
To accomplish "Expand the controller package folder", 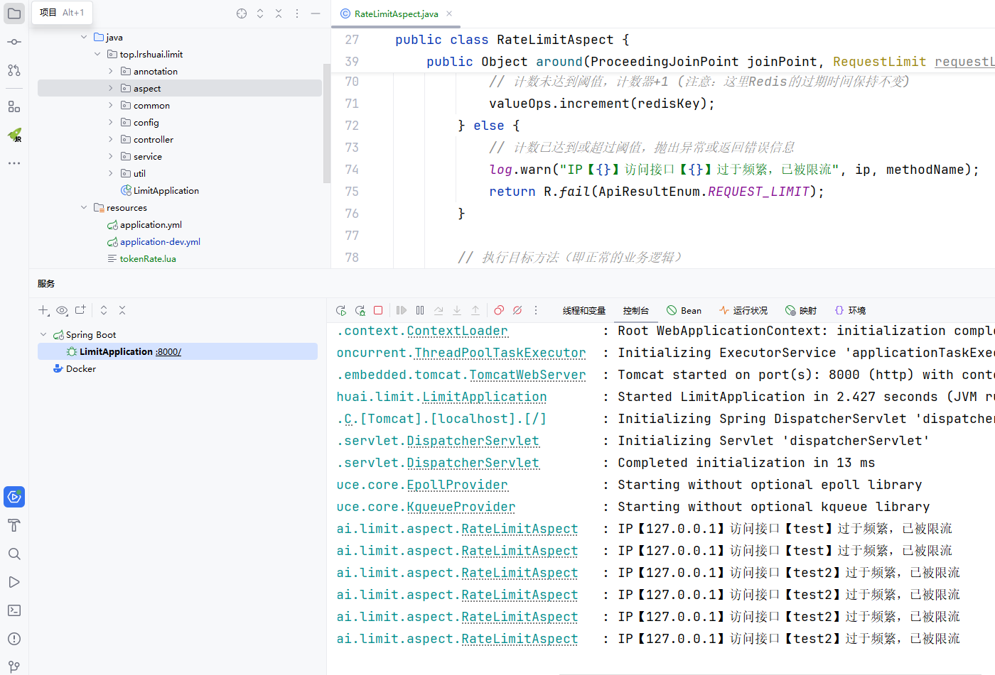I will click(x=110, y=140).
